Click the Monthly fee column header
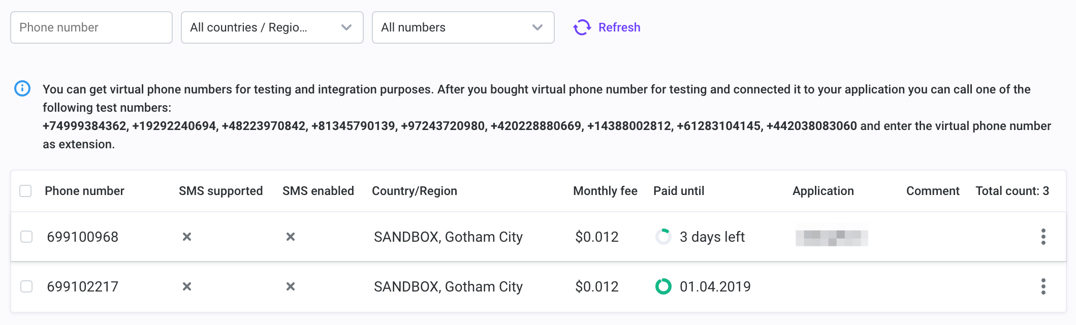 pyautogui.click(x=605, y=191)
